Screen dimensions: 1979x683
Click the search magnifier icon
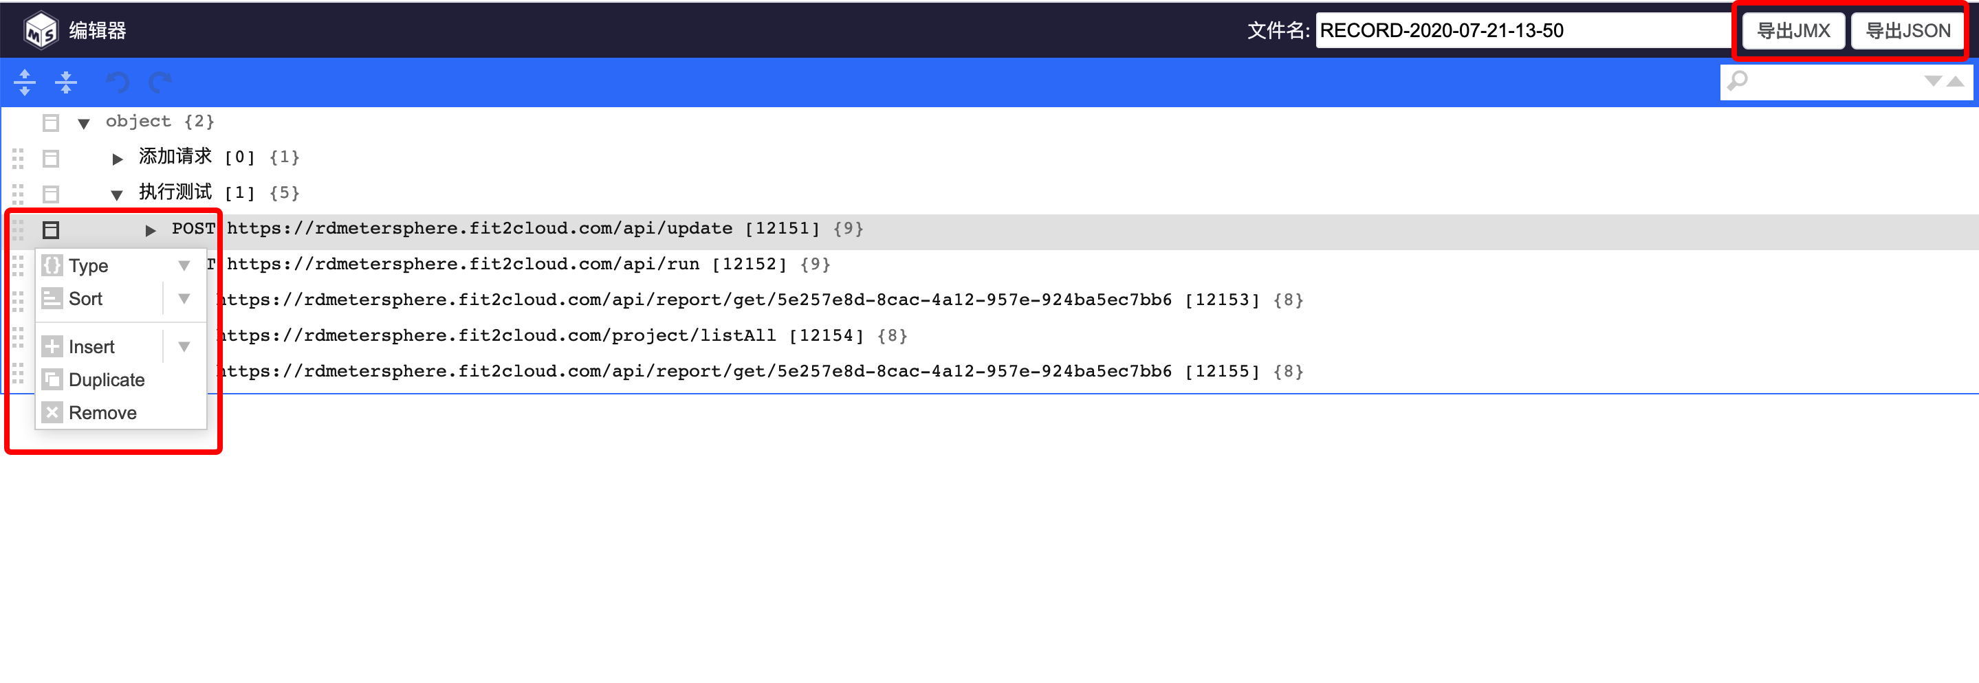(1738, 80)
